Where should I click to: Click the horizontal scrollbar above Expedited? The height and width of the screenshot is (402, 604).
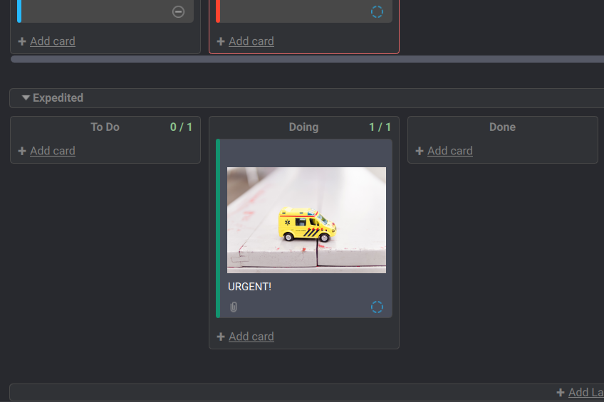click(x=307, y=59)
